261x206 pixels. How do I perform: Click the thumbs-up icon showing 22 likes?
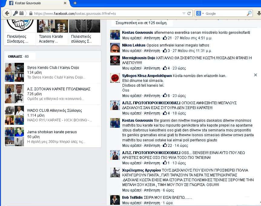click(x=165, y=146)
